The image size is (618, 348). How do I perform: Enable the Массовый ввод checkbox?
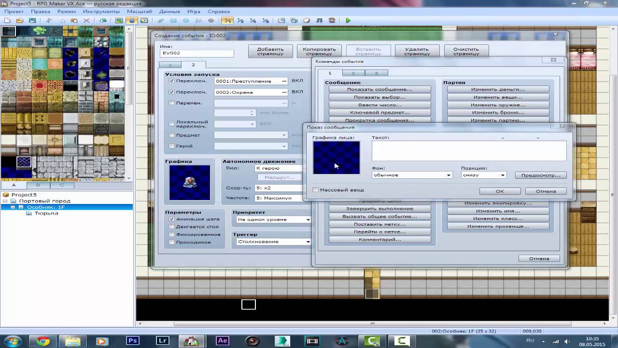coord(316,190)
